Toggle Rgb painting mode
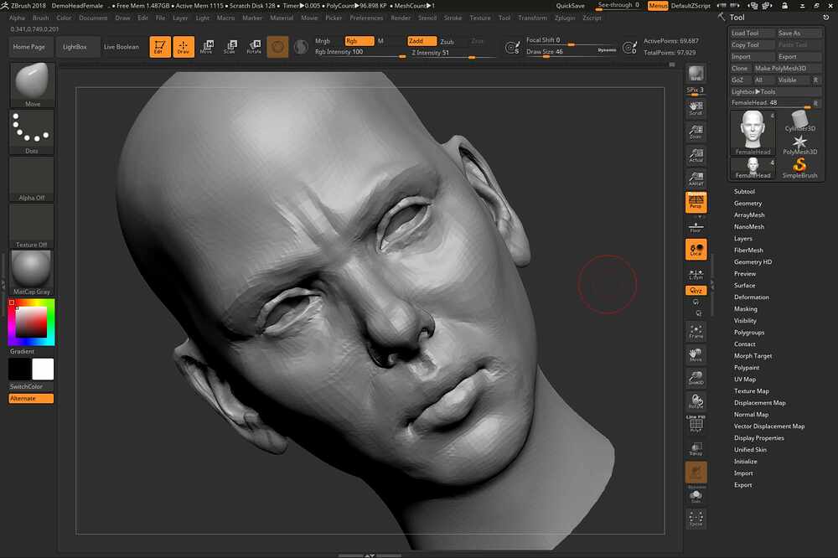Viewport: 838px width, 558px height. (360, 41)
